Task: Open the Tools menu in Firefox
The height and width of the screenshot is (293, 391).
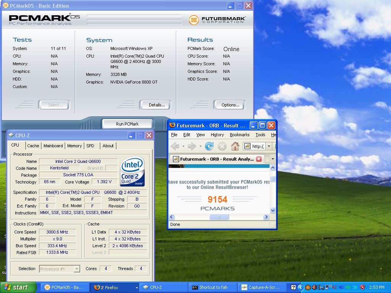Action: [260, 135]
